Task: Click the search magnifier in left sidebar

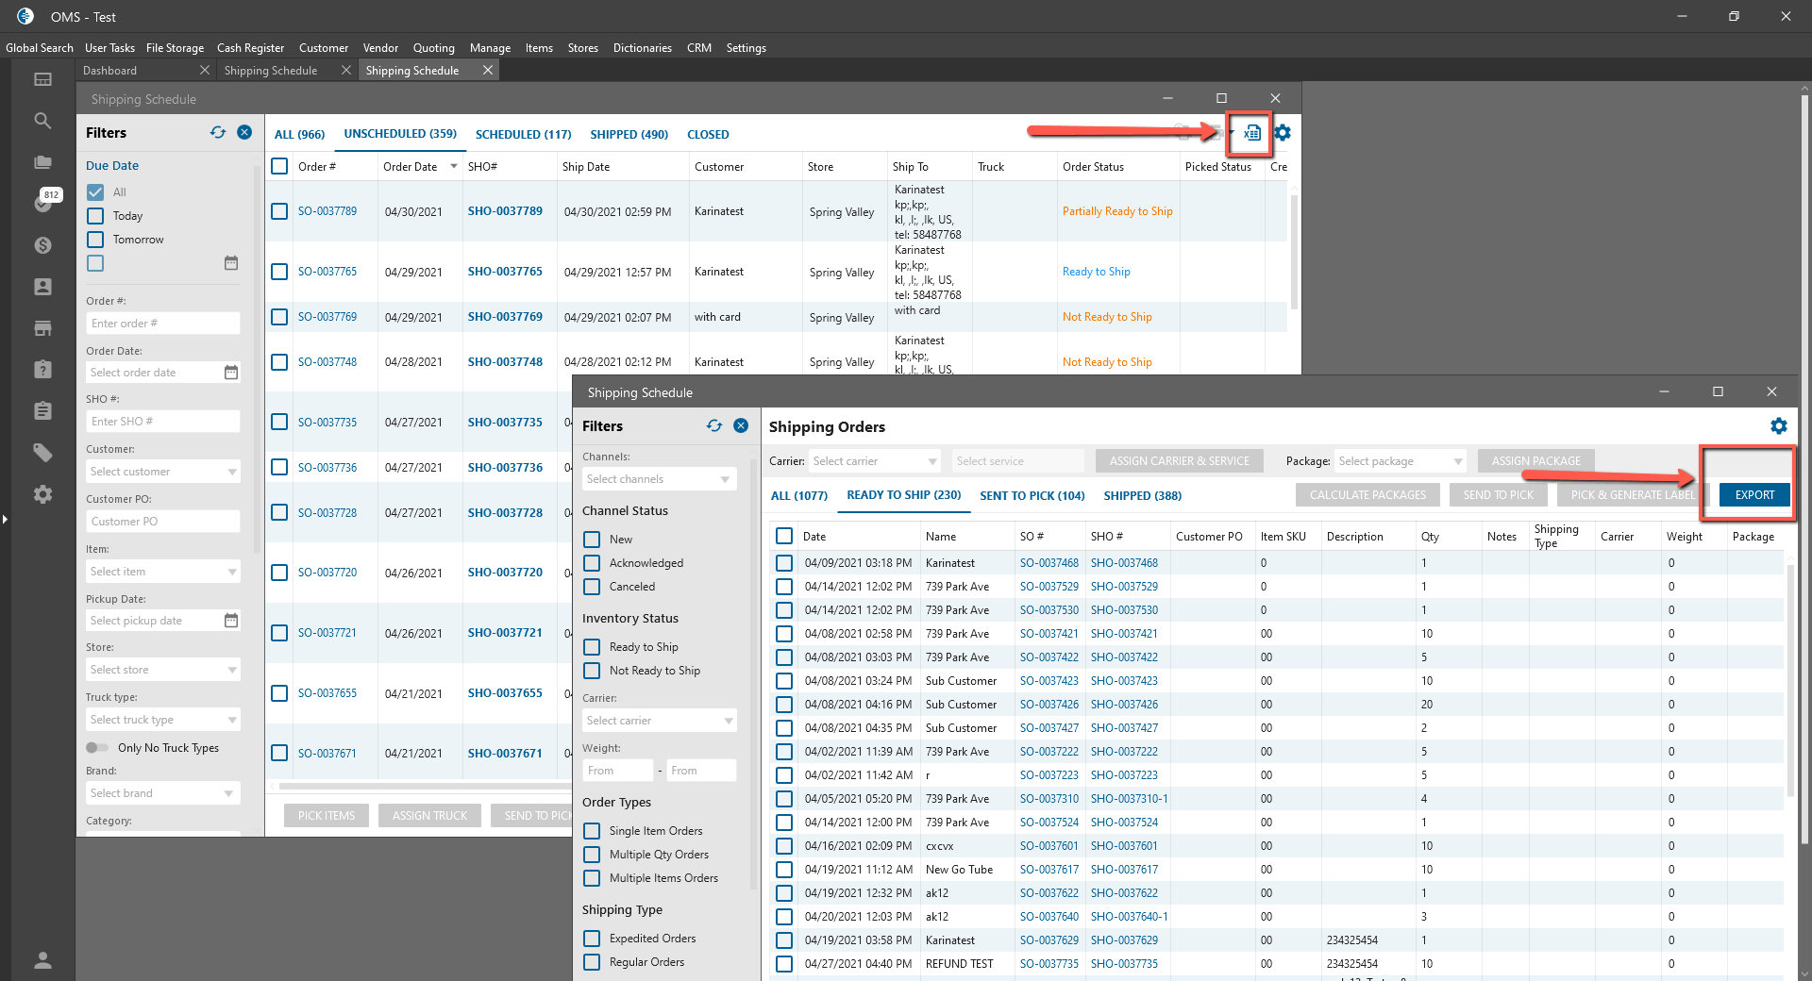Action: [42, 121]
